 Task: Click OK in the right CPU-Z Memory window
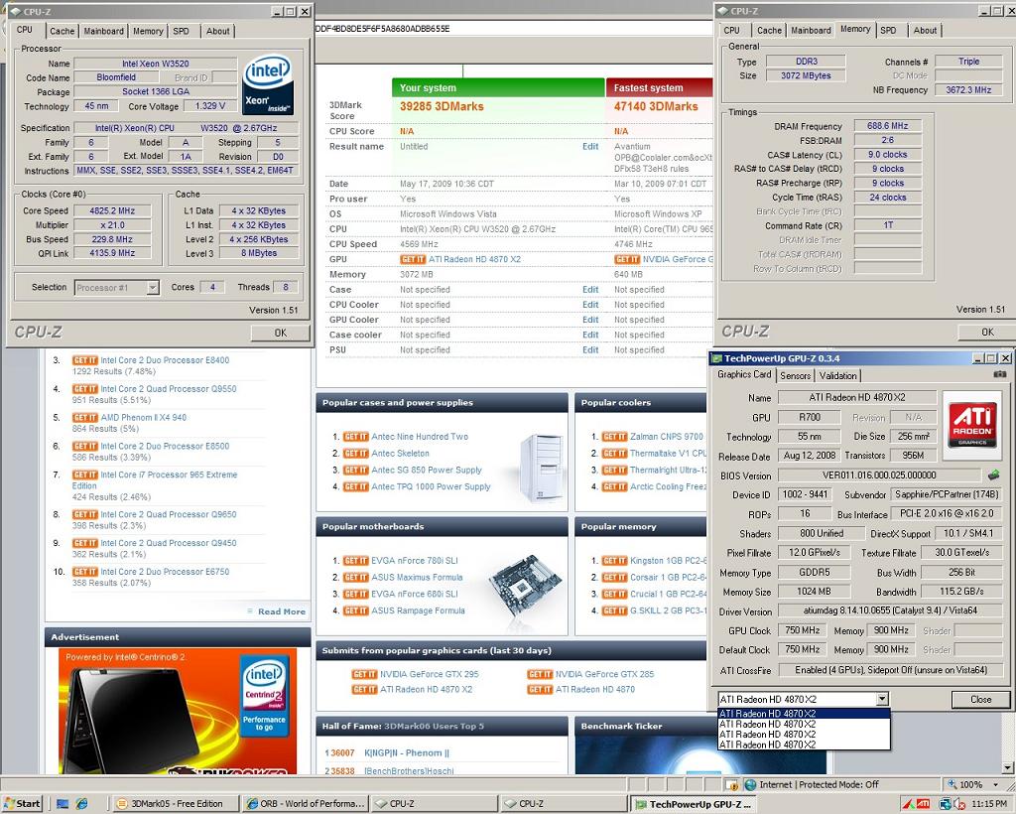pyautogui.click(x=987, y=332)
